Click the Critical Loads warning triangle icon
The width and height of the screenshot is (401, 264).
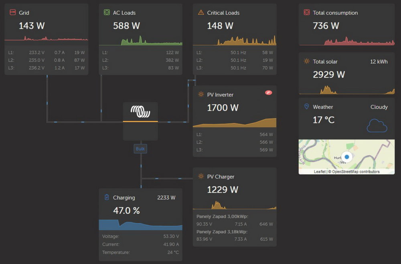point(201,12)
